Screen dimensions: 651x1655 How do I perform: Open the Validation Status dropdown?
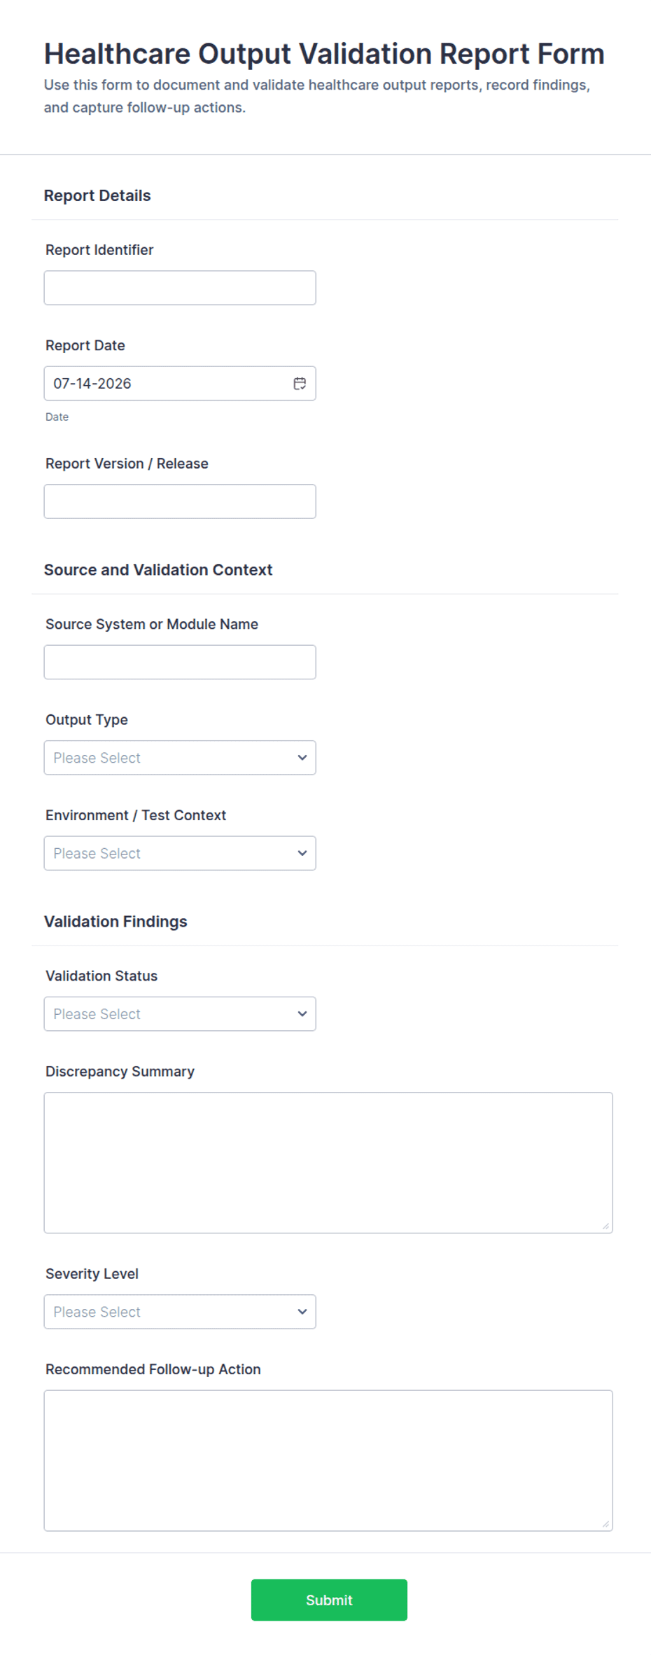(180, 1013)
